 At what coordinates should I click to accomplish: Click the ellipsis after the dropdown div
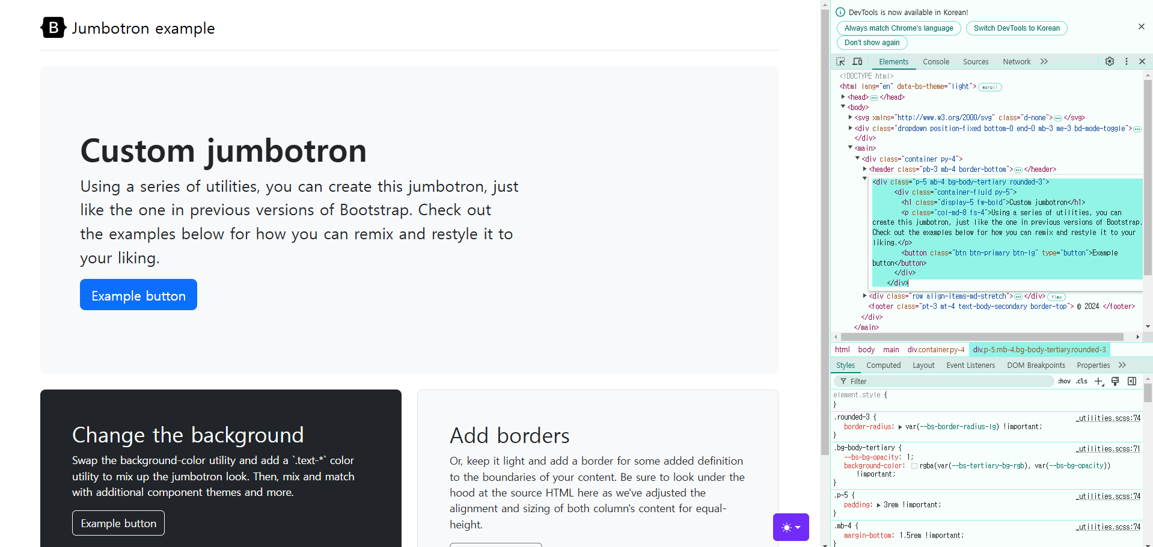coord(1137,129)
